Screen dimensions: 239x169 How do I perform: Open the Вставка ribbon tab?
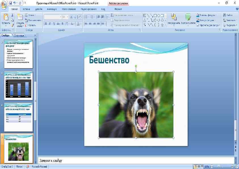click(x=26, y=9)
